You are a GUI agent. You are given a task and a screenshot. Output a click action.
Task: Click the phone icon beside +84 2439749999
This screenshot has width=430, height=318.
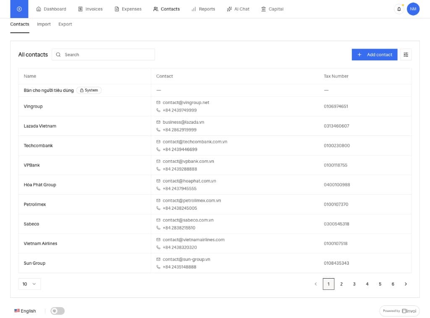(x=158, y=110)
